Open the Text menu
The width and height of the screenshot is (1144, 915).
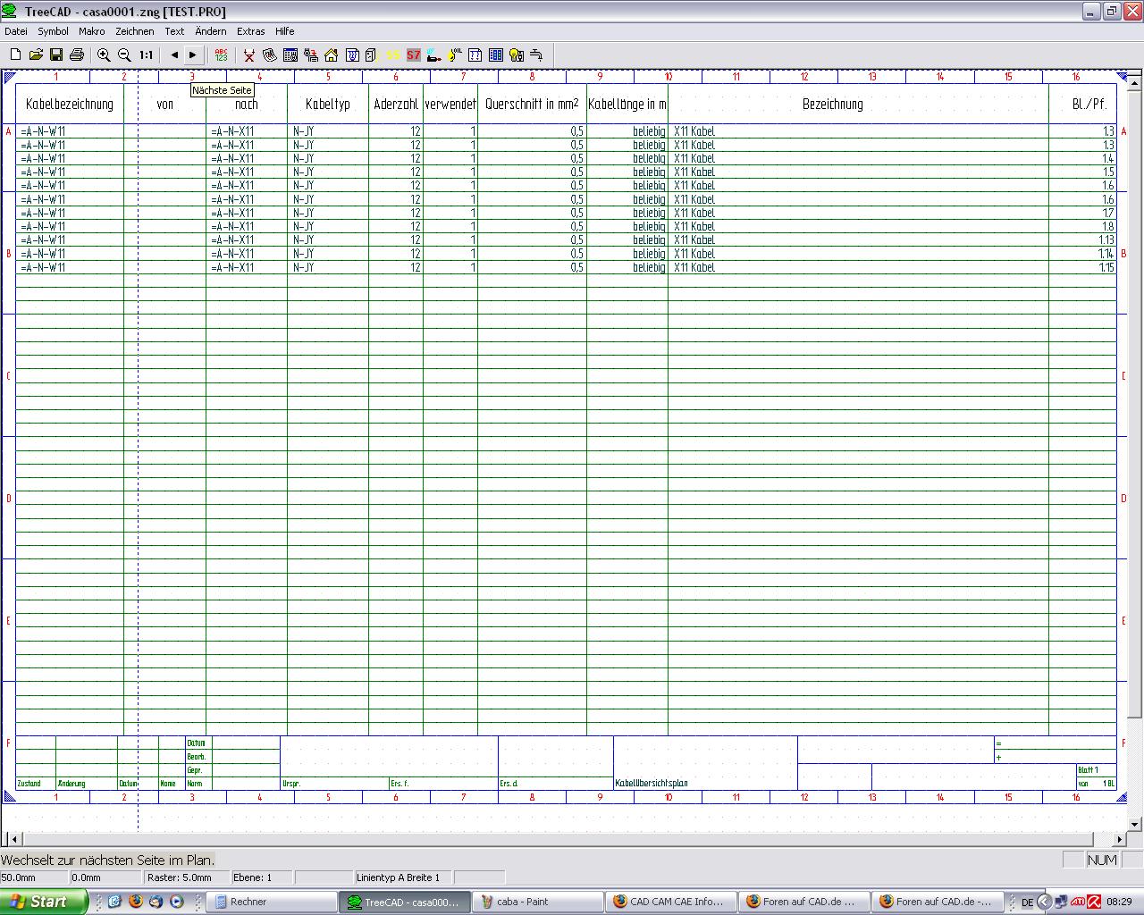click(x=174, y=31)
